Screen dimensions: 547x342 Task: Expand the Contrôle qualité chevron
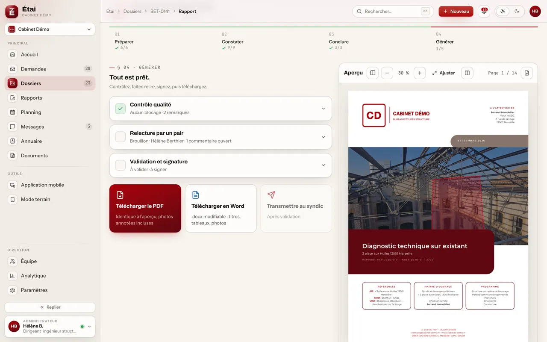tap(323, 109)
